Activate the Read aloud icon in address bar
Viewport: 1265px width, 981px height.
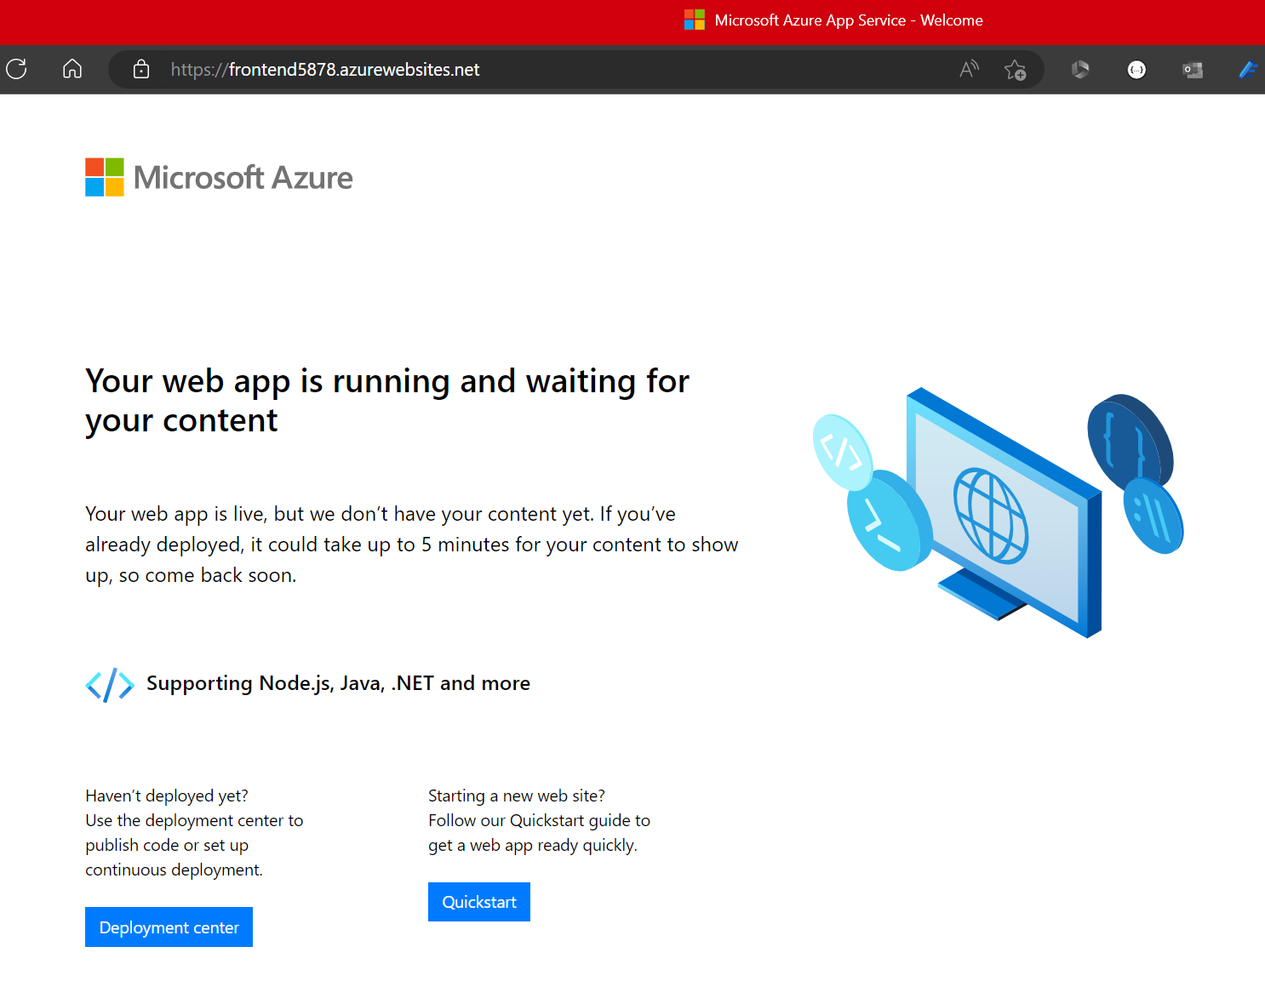pos(969,69)
